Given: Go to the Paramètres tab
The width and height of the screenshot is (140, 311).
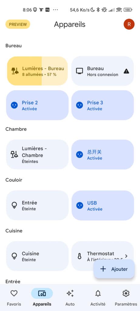Looking at the screenshot, I should tap(126, 297).
